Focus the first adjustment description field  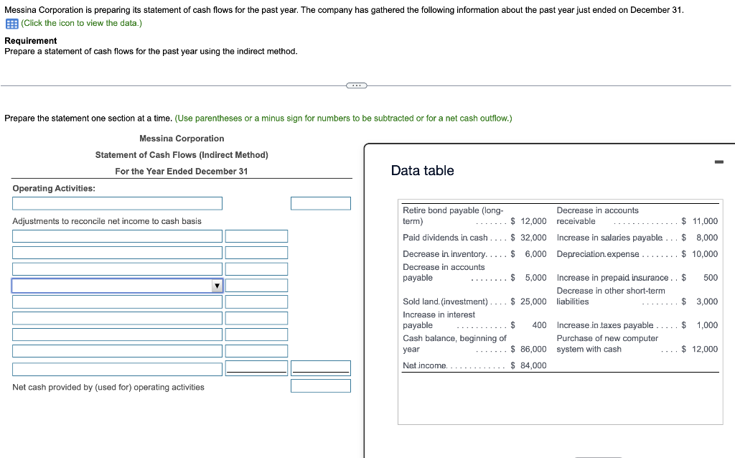point(117,236)
